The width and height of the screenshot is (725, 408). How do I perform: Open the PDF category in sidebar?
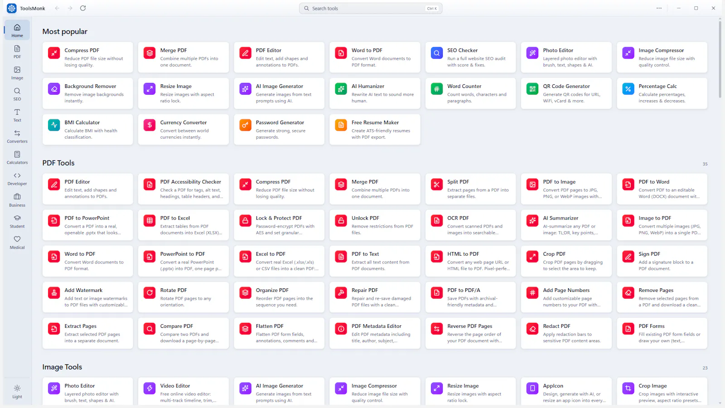pos(17,52)
